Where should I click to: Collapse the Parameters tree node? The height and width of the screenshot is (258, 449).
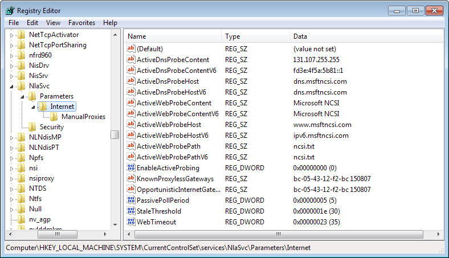click(x=22, y=97)
